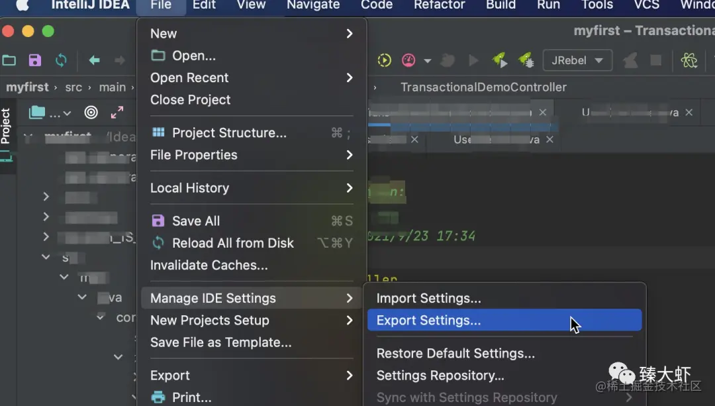Click the atom-shaped toolbar icon

(689, 60)
